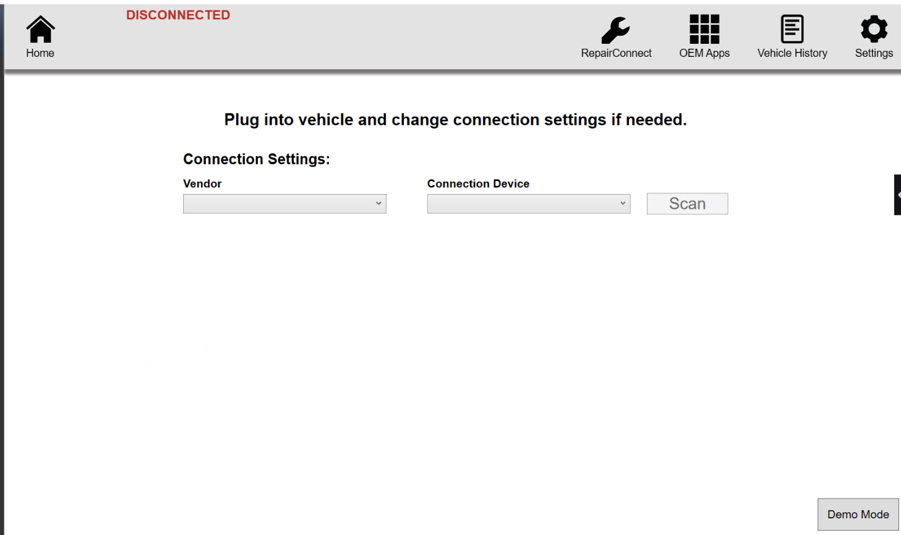
Task: Click the Connection Settings heading
Action: [x=257, y=159]
